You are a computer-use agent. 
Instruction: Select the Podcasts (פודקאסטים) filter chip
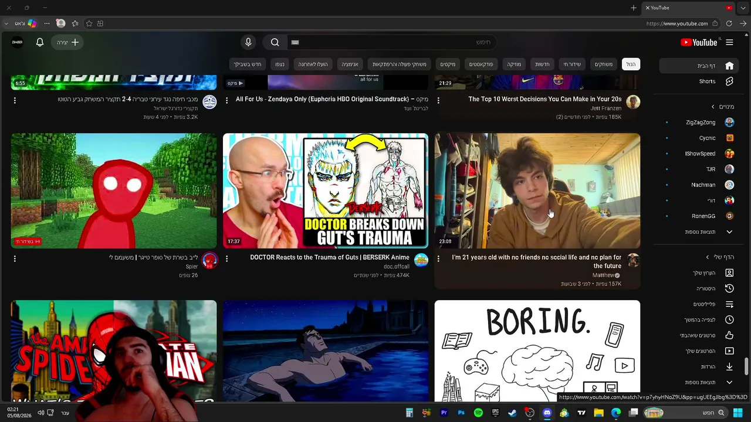[481, 64]
